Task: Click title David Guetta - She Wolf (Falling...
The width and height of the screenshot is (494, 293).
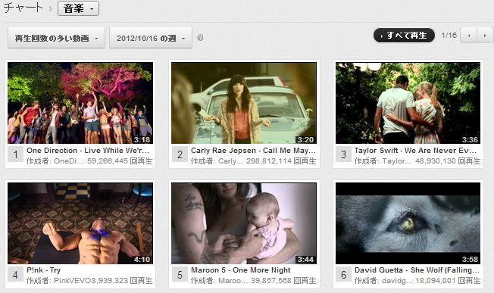Action: coord(417,270)
